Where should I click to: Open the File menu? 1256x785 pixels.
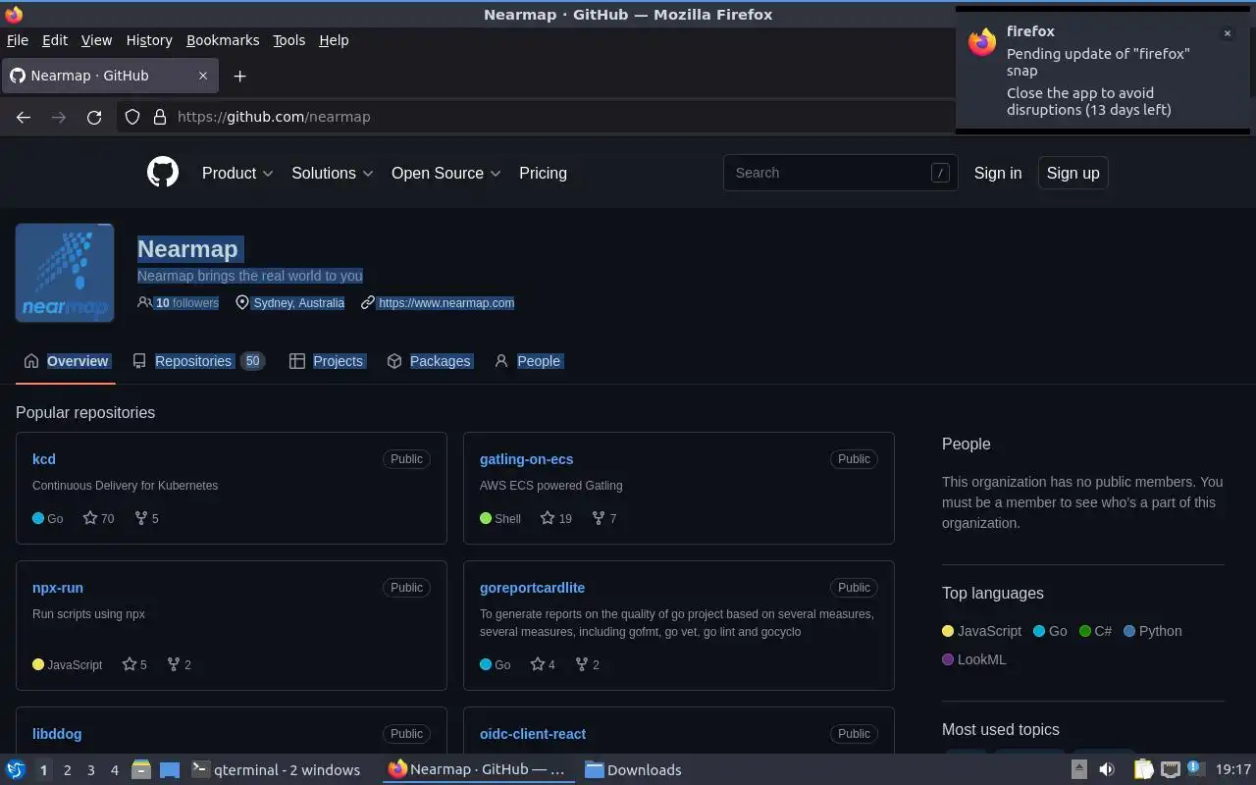[17, 40]
